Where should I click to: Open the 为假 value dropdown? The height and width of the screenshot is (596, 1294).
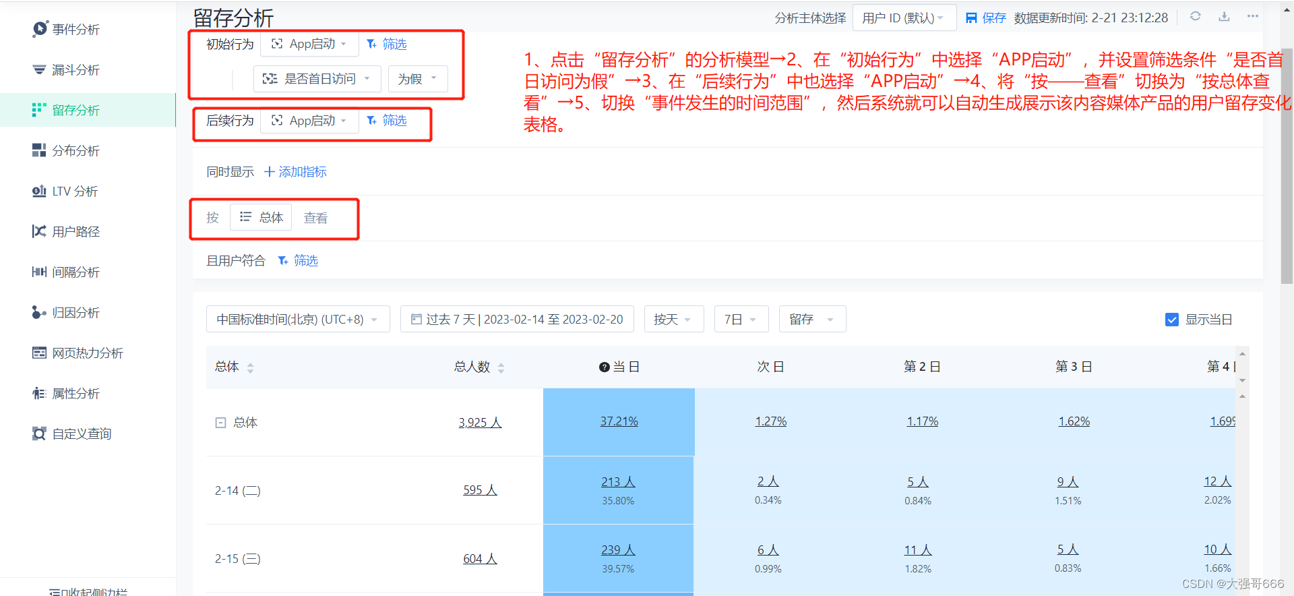pos(418,79)
